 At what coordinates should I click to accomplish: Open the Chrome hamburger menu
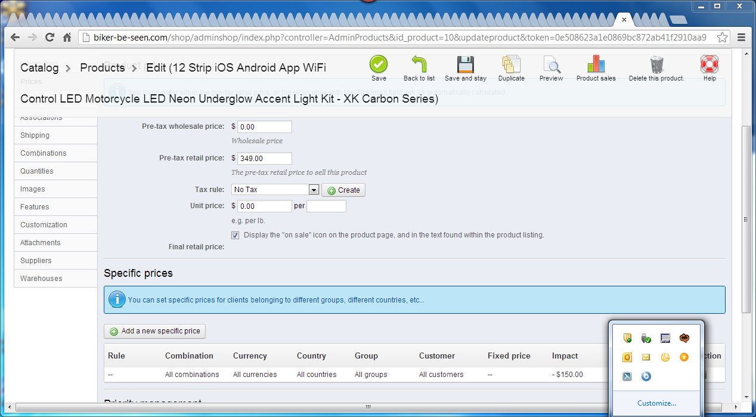[742, 37]
